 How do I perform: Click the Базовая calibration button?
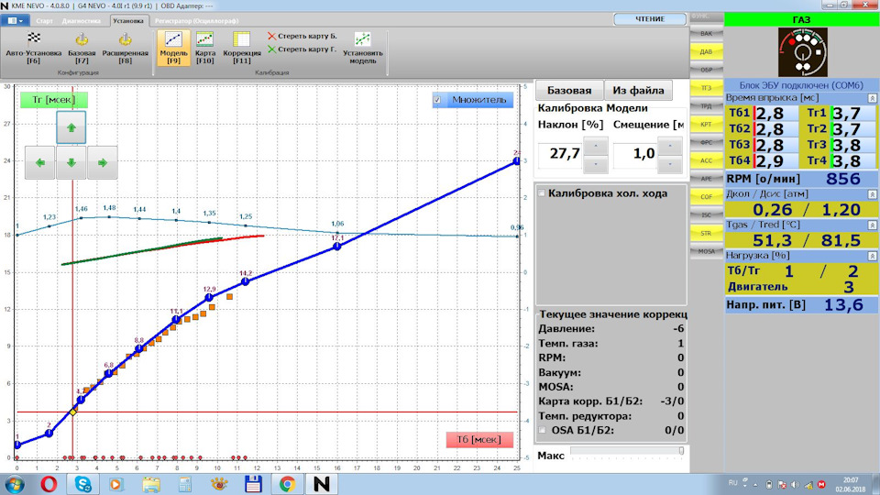[x=569, y=90]
